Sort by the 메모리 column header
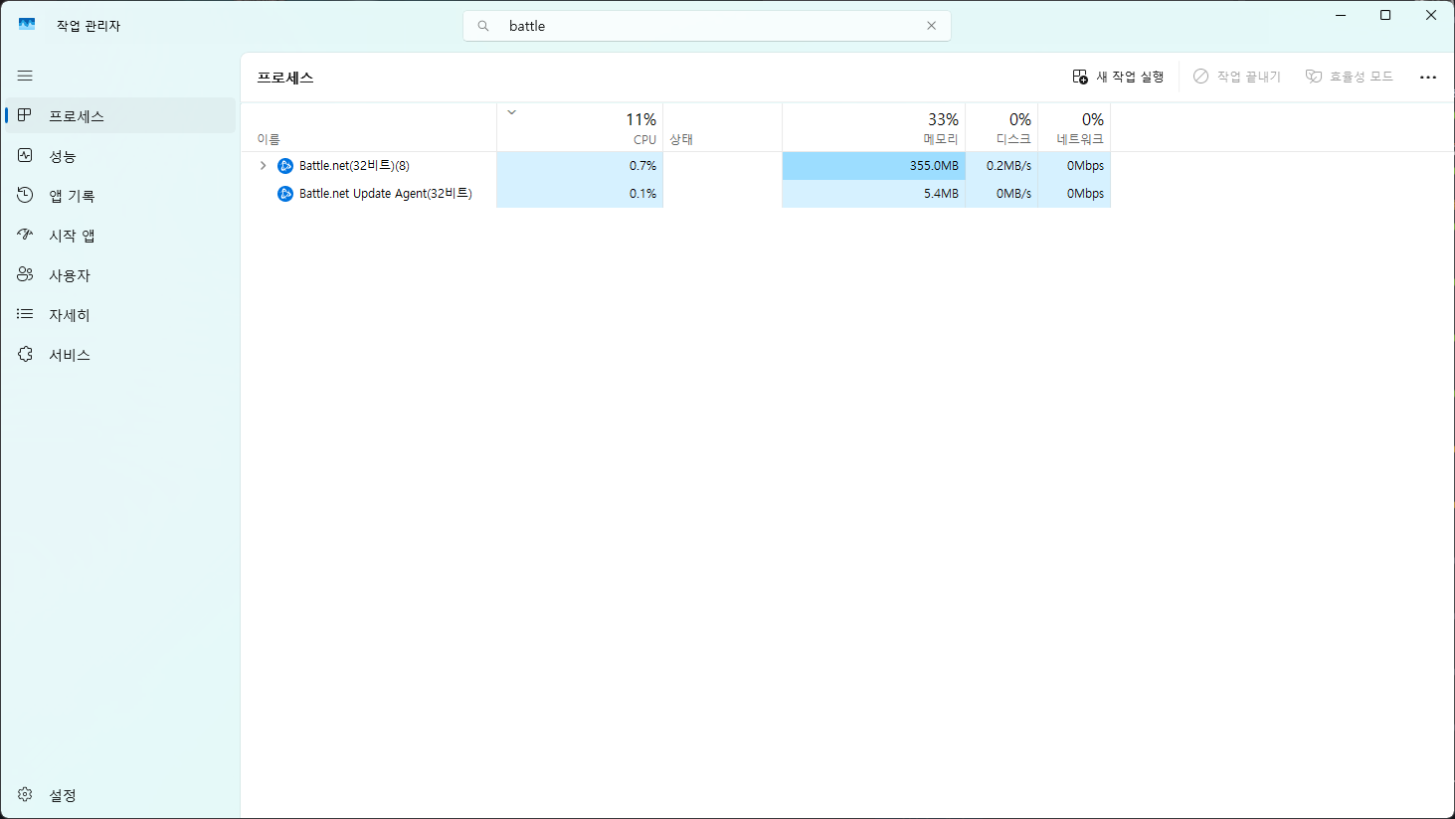1455x819 pixels. [x=874, y=127]
